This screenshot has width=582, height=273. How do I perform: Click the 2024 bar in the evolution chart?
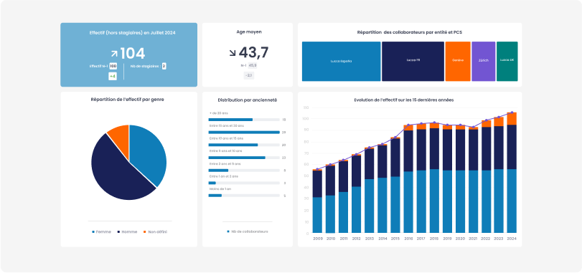pyautogui.click(x=512, y=173)
